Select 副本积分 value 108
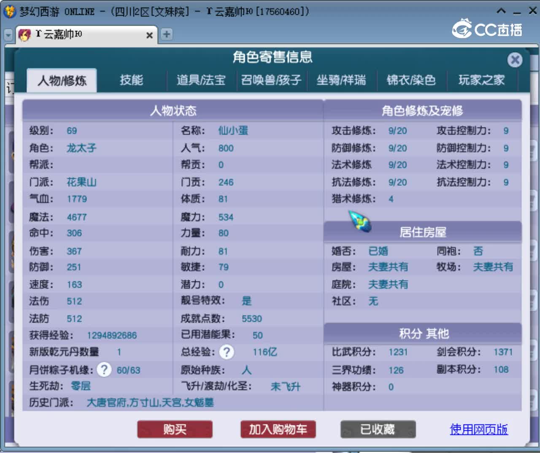 [501, 369]
